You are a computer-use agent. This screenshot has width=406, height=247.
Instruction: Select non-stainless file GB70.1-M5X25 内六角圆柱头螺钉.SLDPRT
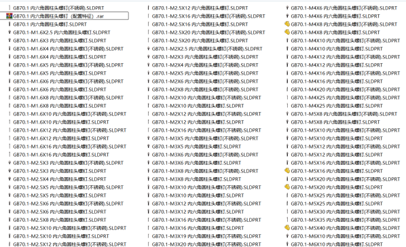click(337, 204)
